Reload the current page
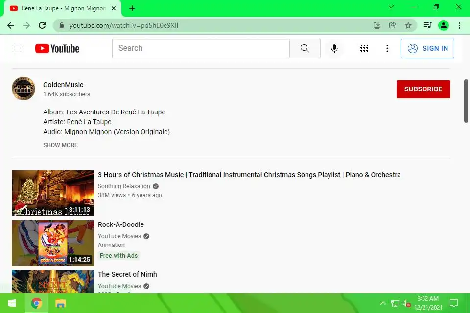The image size is (470, 313). point(42,25)
